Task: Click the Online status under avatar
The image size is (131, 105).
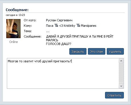Action: [13, 42]
